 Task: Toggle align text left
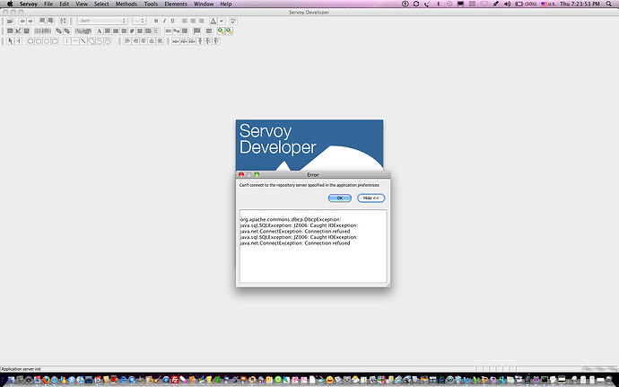coord(185,21)
